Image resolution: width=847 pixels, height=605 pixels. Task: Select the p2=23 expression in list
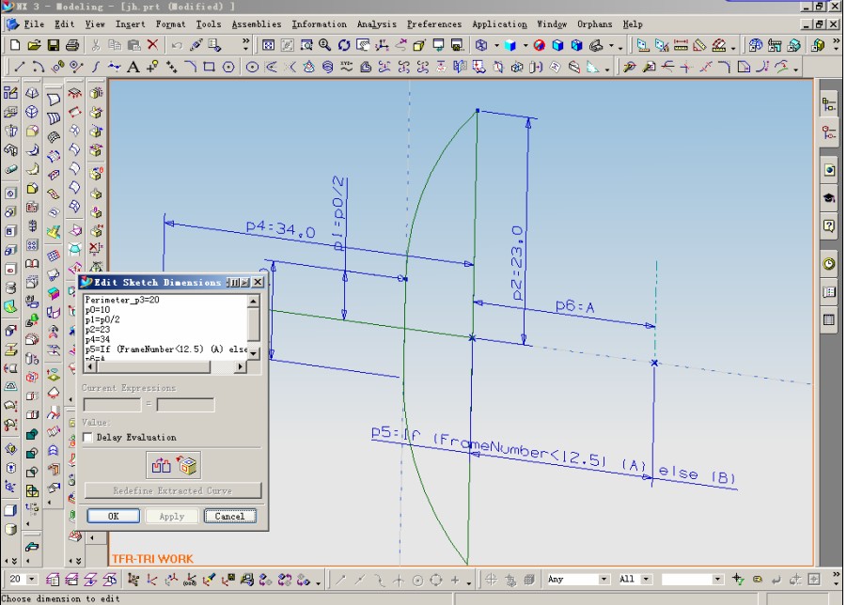point(97,330)
